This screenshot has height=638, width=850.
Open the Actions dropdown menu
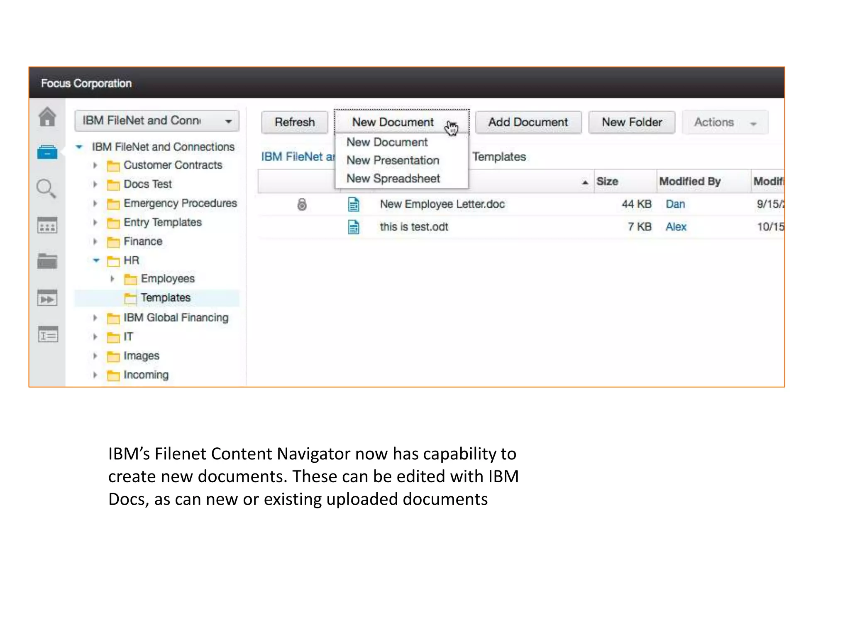[725, 122]
